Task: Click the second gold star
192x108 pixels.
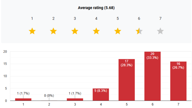Action: 53,31
